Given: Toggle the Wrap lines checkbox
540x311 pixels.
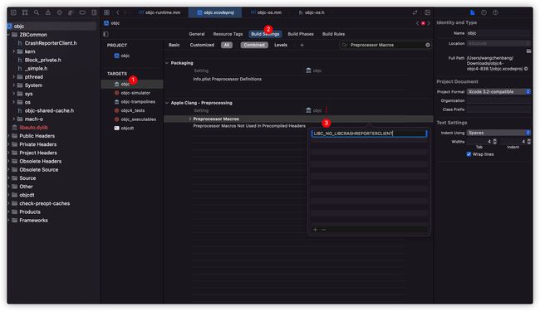Looking at the screenshot, I should point(469,154).
